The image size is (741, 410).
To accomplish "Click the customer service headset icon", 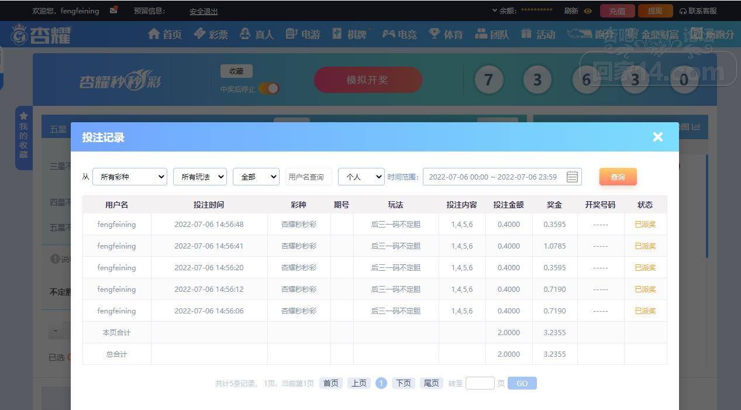I will [683, 11].
